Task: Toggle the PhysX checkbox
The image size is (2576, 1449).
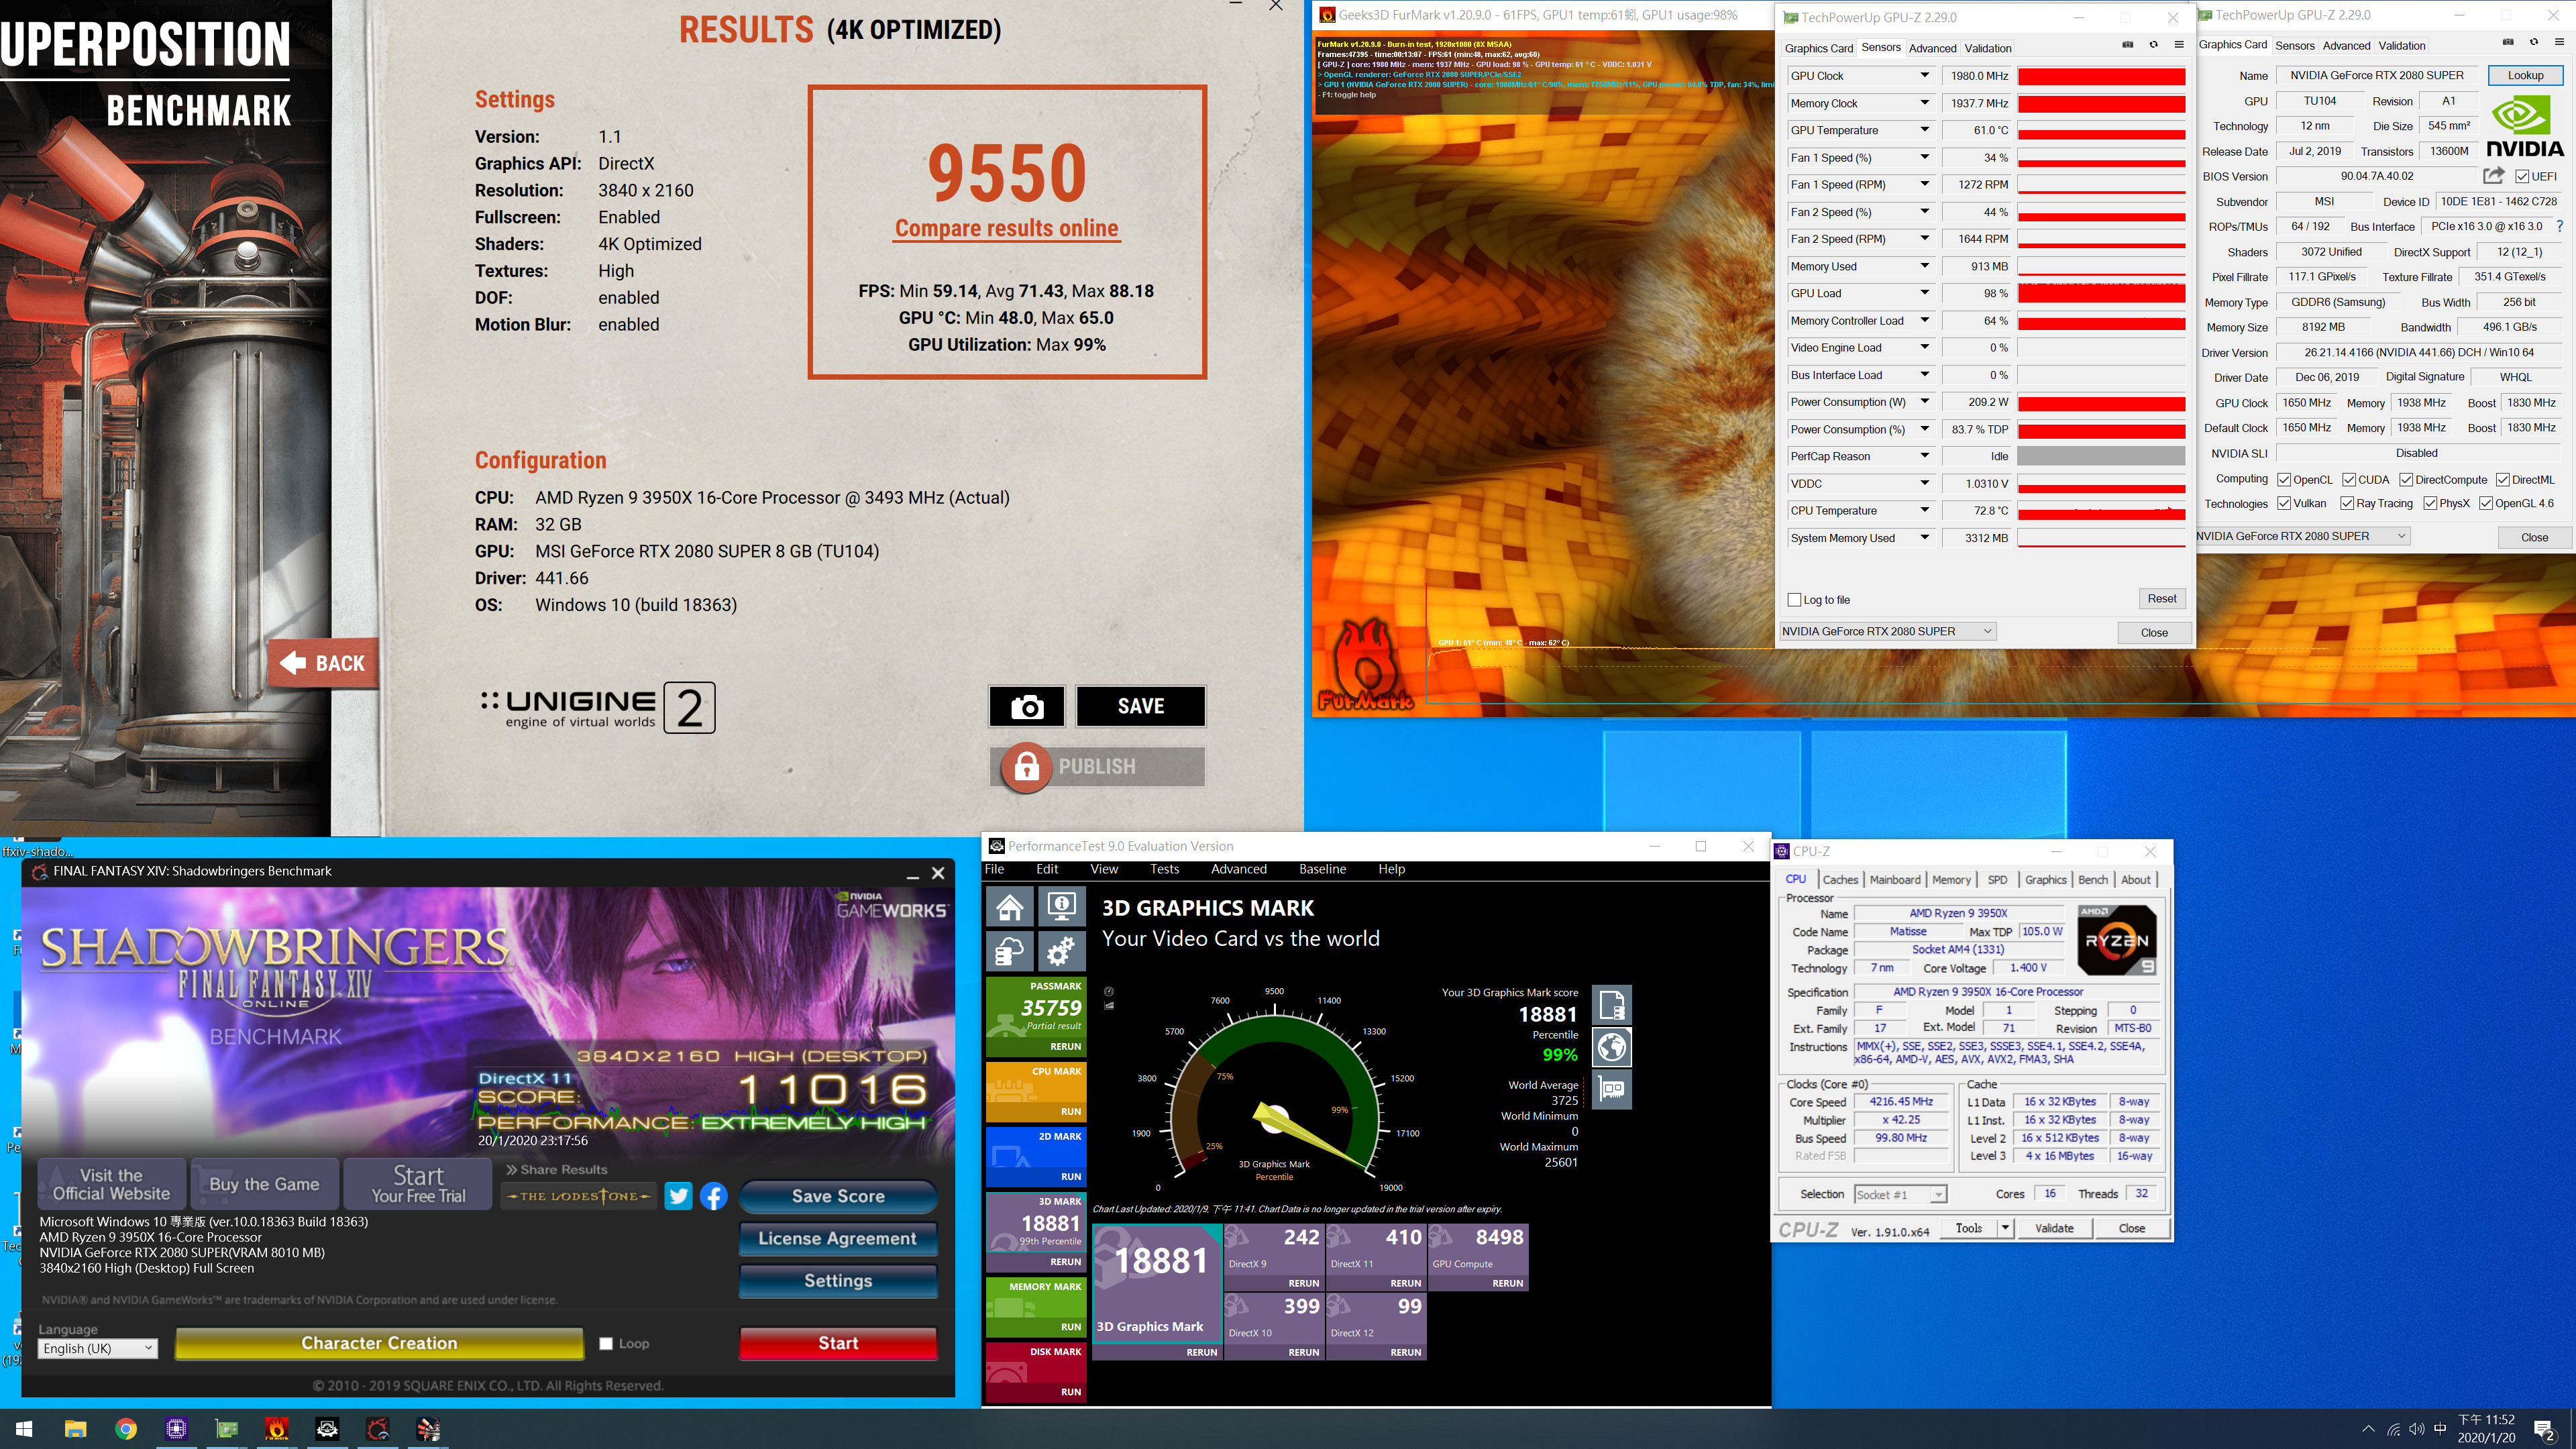Action: (2430, 503)
